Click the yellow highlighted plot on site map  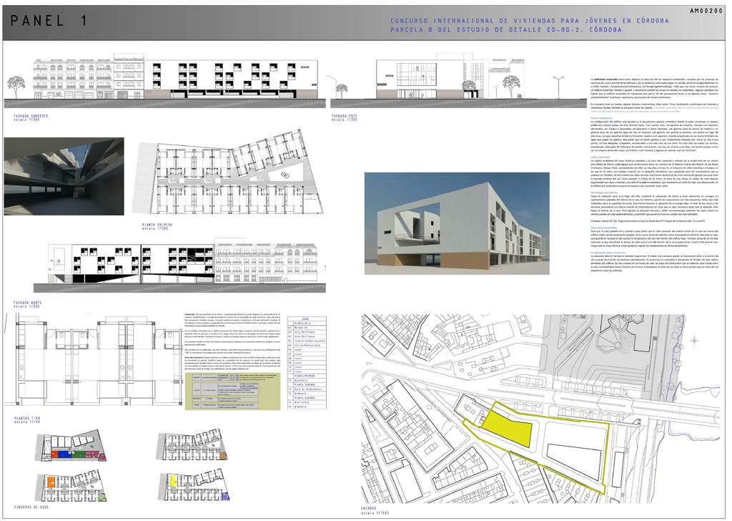click(x=506, y=428)
